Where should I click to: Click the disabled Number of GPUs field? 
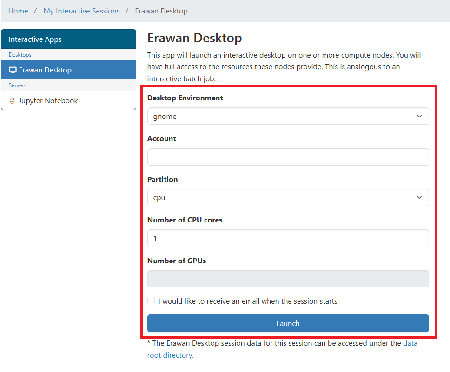coord(287,279)
